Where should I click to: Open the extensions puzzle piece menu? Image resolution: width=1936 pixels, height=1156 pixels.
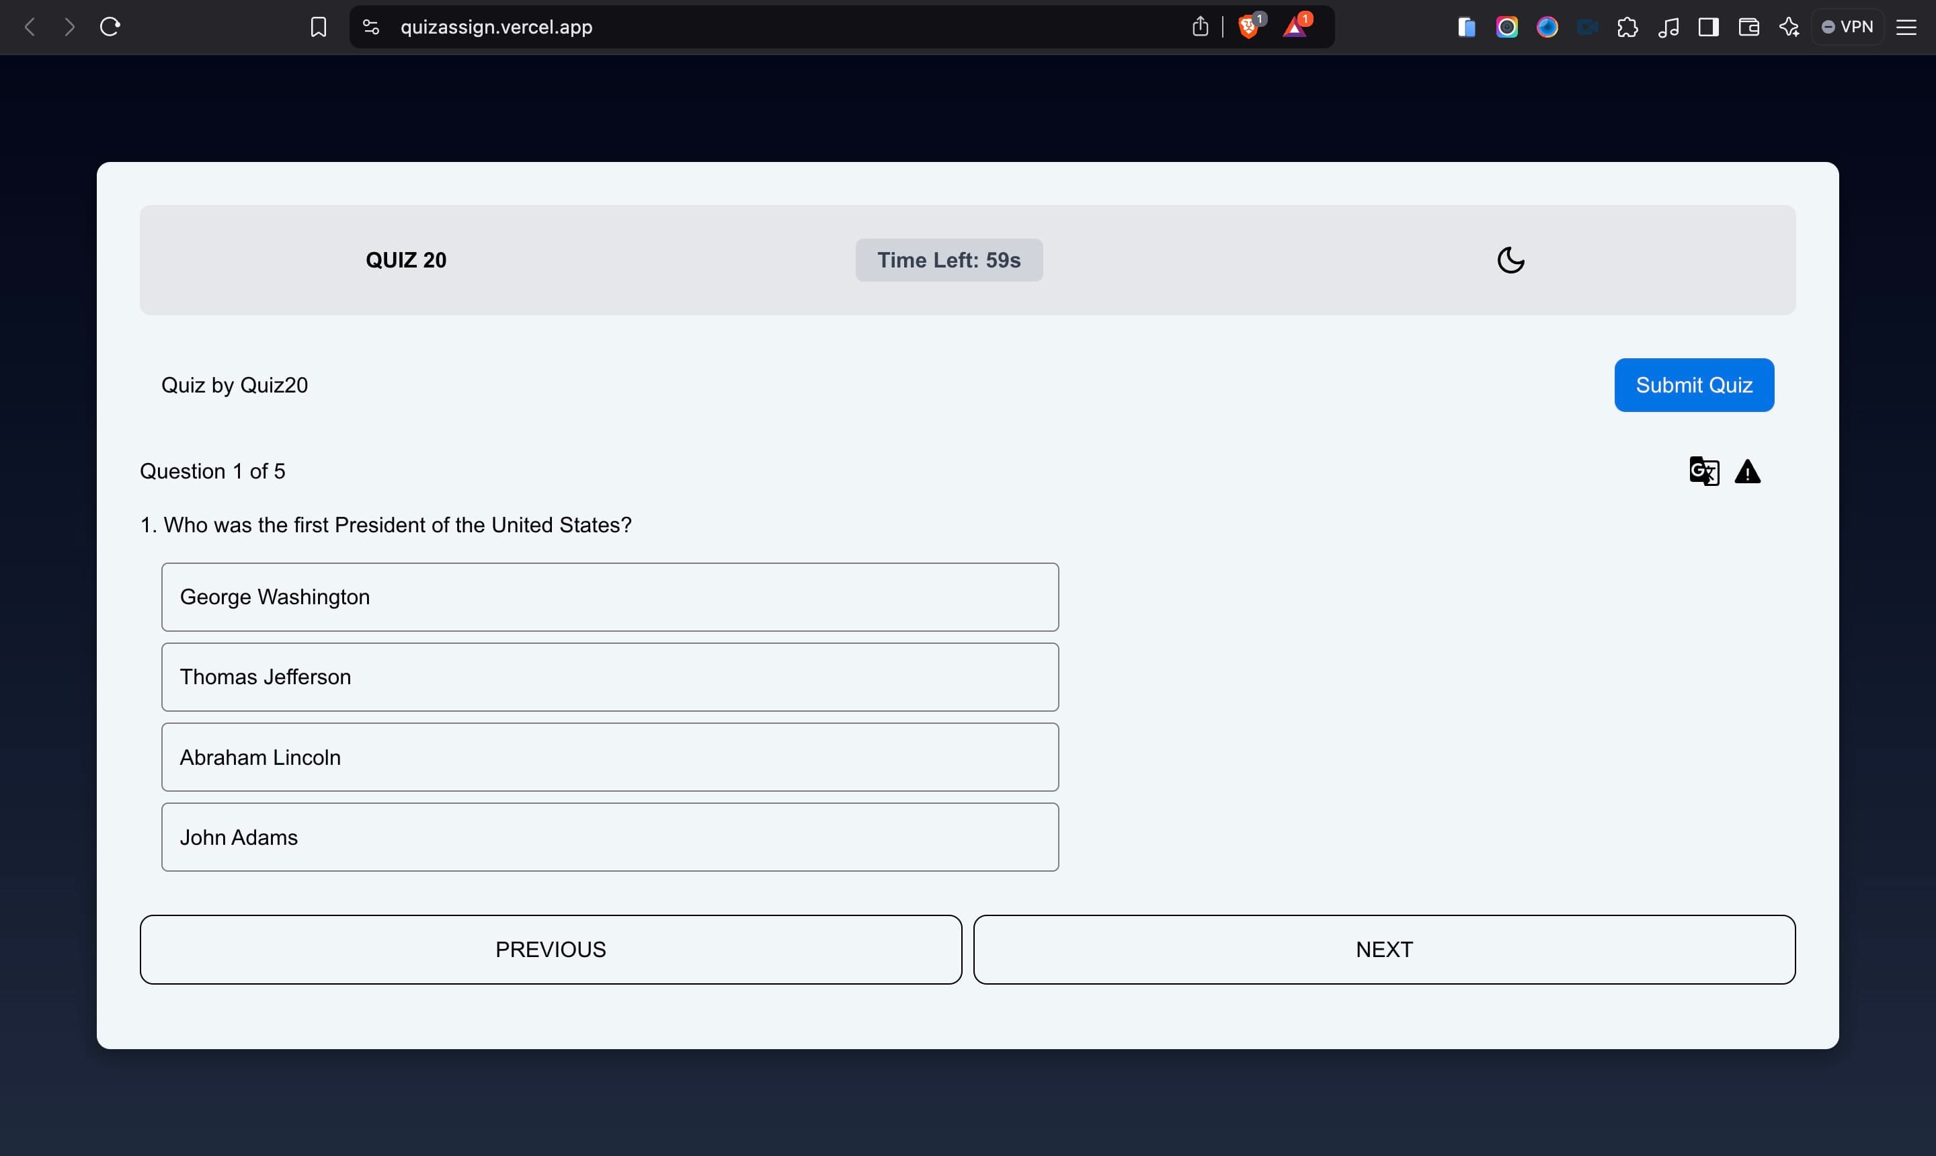tap(1627, 28)
